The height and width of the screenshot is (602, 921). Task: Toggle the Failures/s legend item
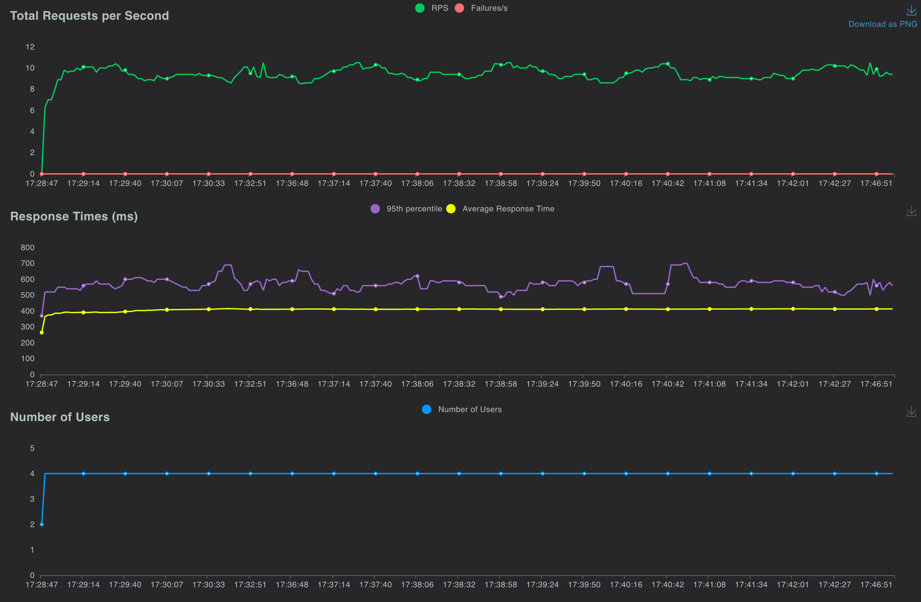489,8
